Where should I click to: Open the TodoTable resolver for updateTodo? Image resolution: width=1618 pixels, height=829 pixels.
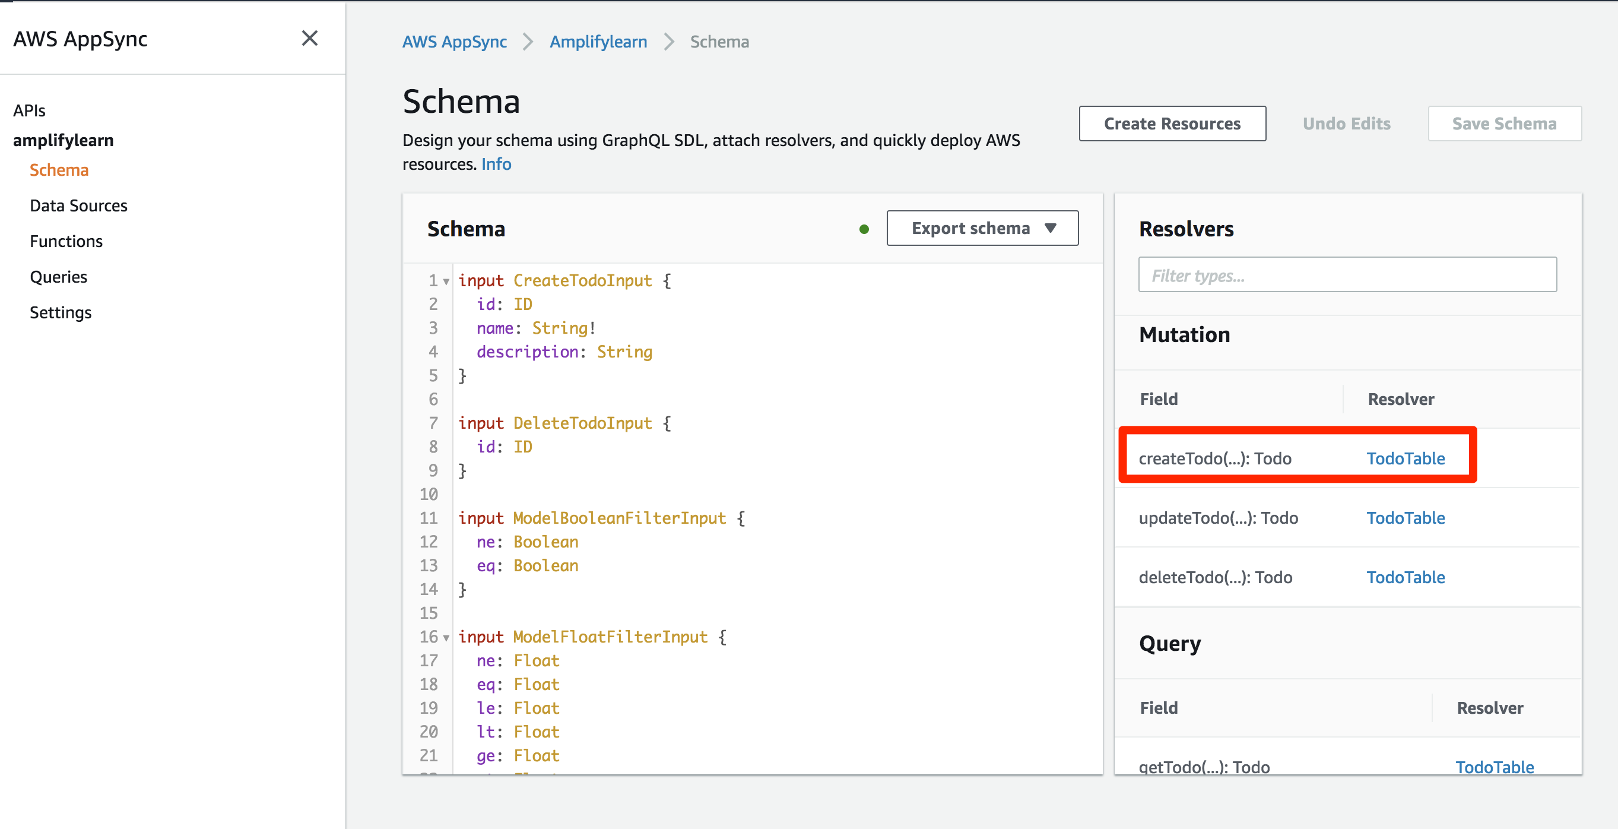(1406, 517)
